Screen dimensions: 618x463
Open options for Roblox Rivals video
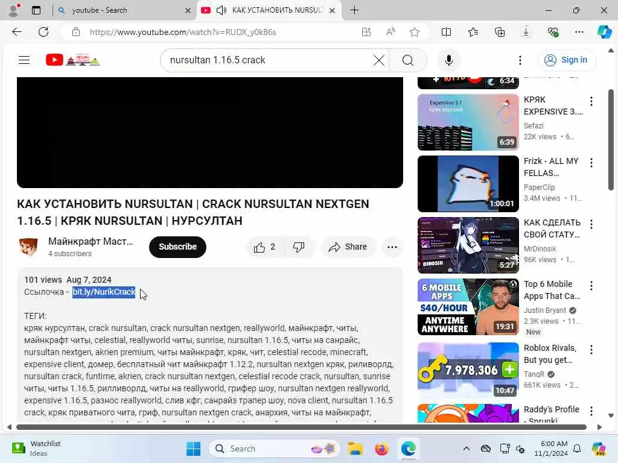(x=591, y=350)
